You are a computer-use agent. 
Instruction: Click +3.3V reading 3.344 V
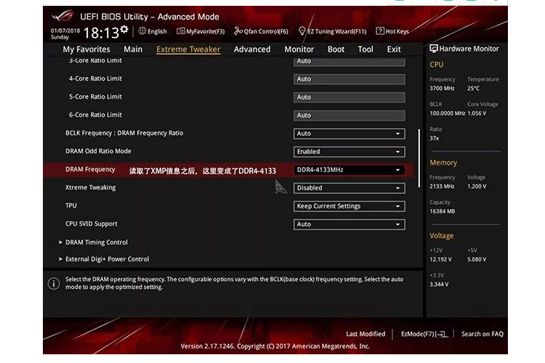coord(439,284)
